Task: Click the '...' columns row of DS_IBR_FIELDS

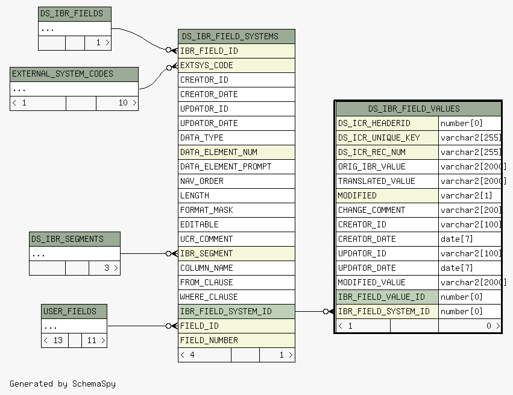Action: click(x=75, y=28)
